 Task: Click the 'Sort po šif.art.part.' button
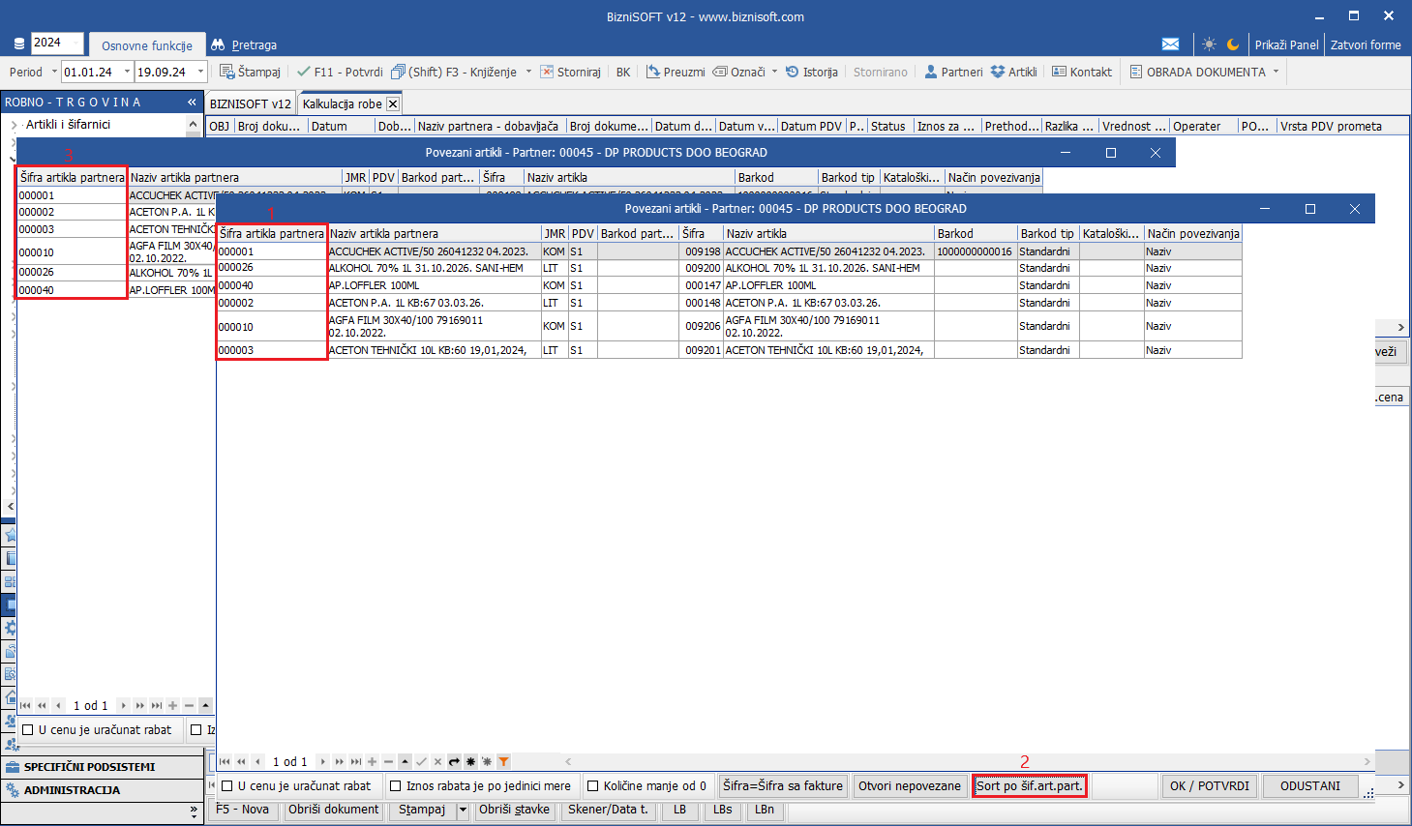pos(1029,786)
